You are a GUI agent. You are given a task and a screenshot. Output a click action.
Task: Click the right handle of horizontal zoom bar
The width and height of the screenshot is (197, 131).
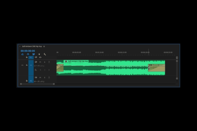[x=54, y=84]
